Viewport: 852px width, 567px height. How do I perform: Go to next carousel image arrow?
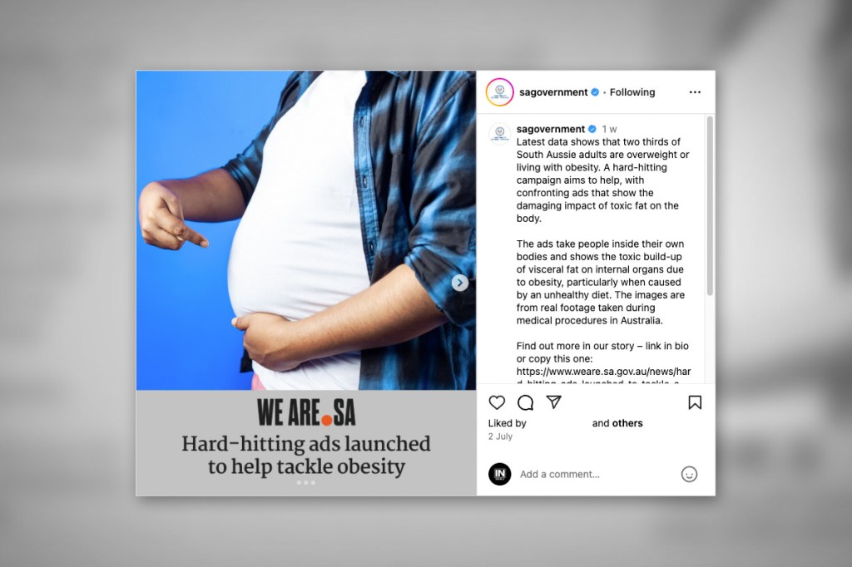click(x=459, y=283)
